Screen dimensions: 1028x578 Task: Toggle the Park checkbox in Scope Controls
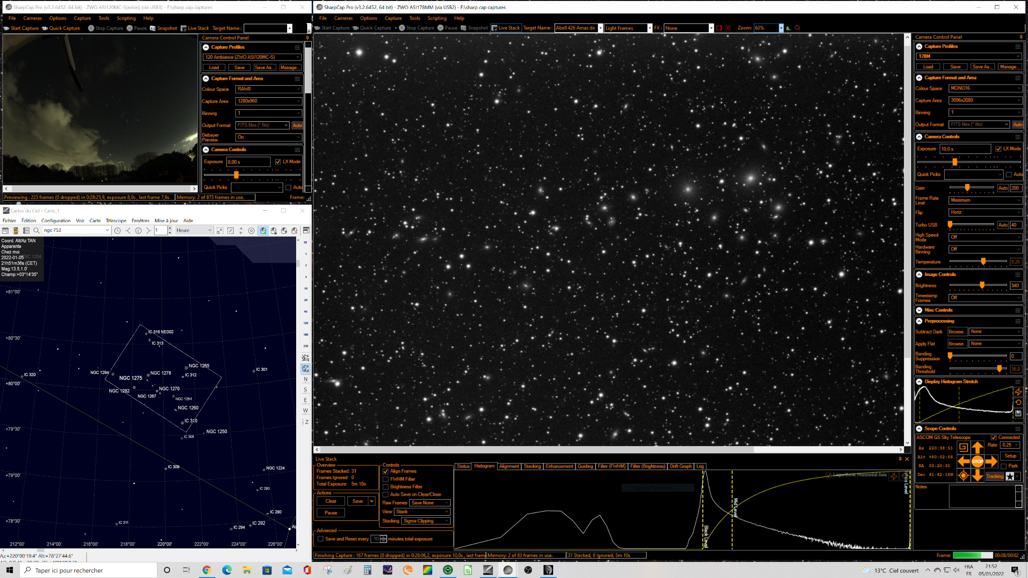point(1004,466)
